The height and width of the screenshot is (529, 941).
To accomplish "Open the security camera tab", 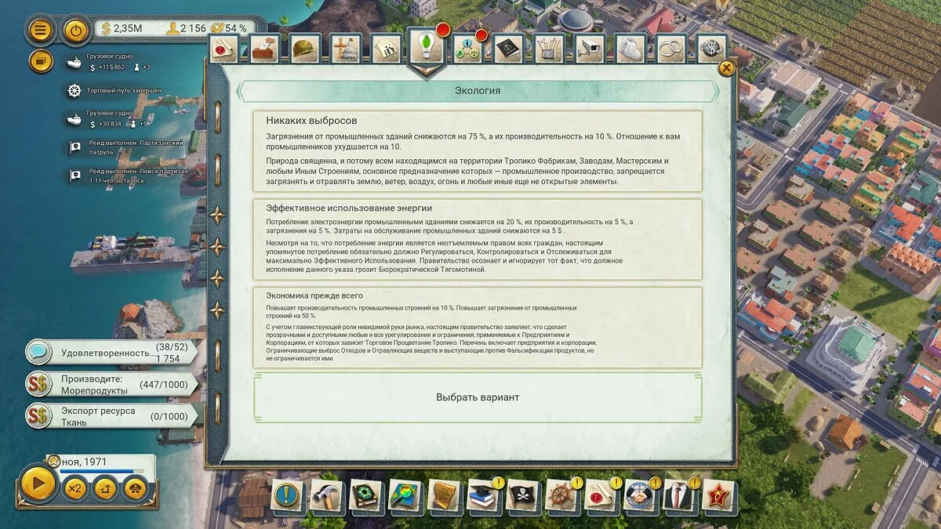I will 590,49.
